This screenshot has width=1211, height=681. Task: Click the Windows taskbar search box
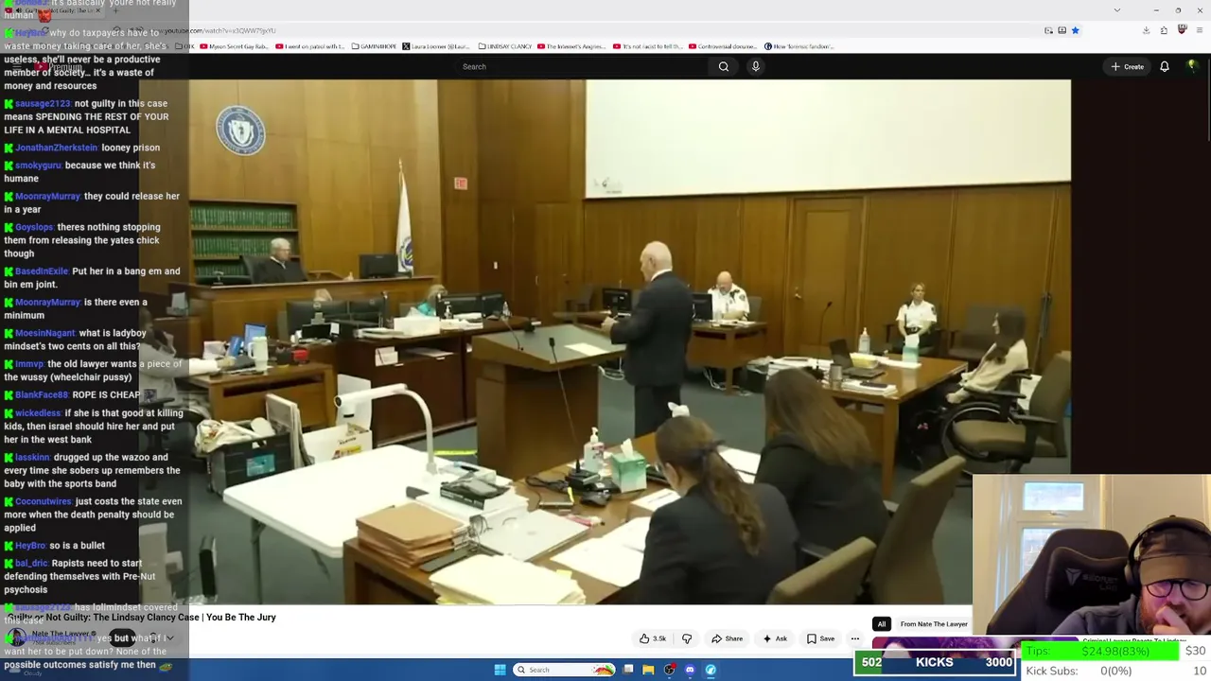point(564,670)
